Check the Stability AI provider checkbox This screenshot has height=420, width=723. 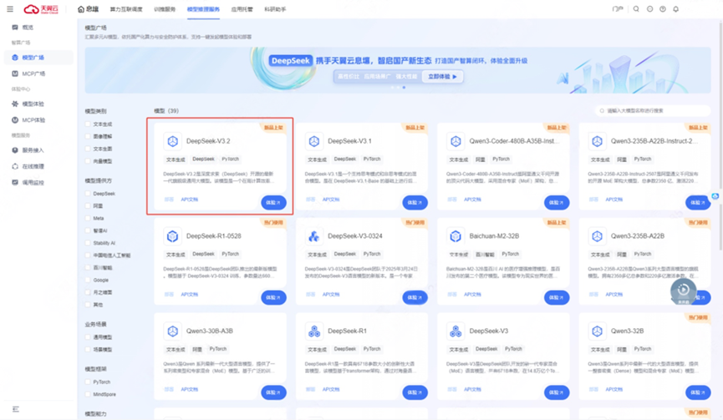point(88,243)
